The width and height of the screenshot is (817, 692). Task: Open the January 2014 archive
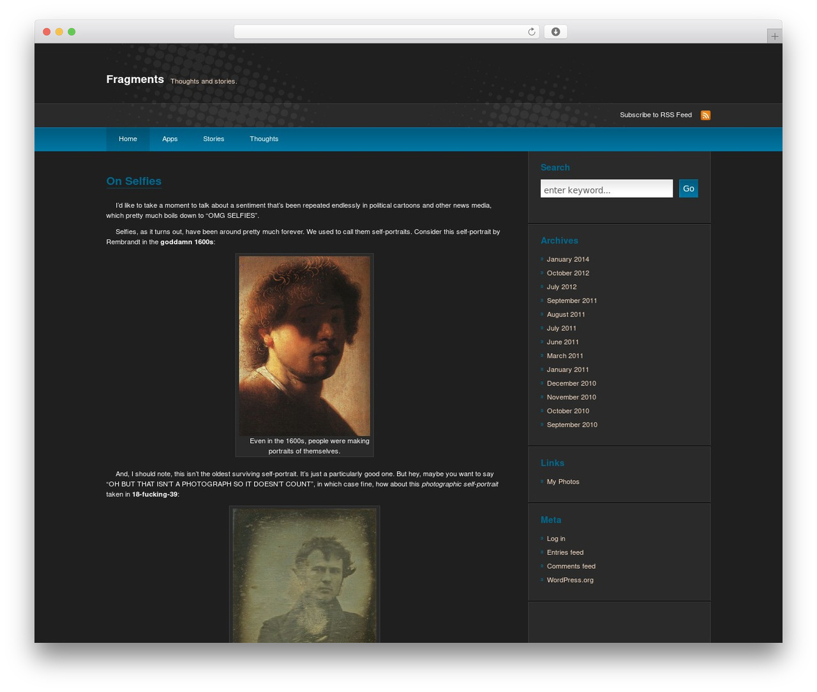click(x=568, y=259)
